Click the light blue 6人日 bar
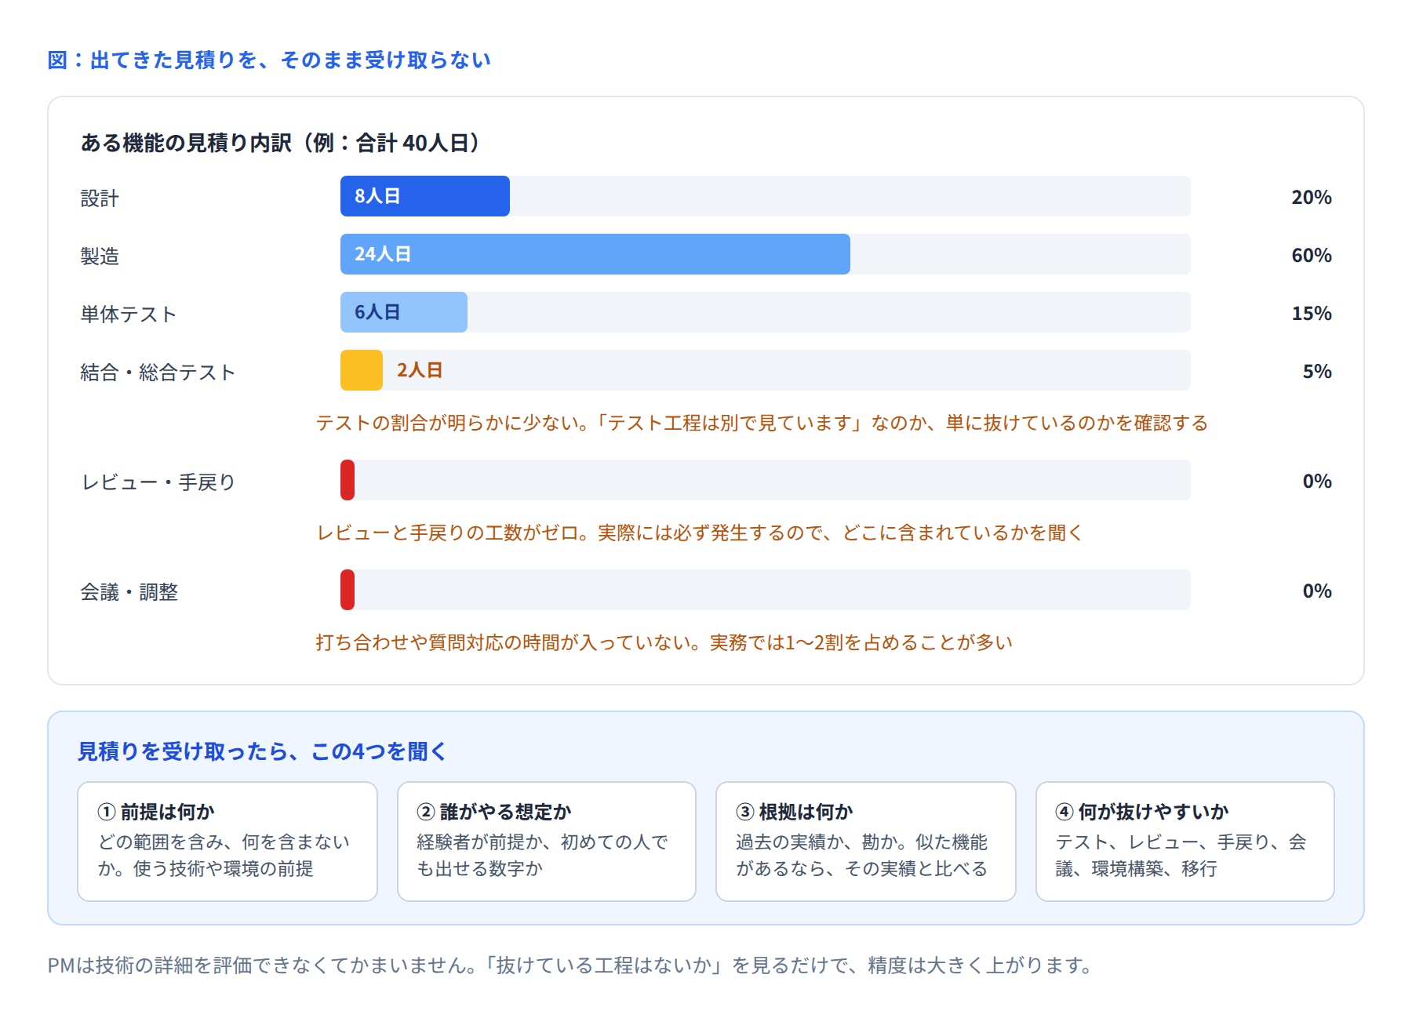 tap(403, 312)
